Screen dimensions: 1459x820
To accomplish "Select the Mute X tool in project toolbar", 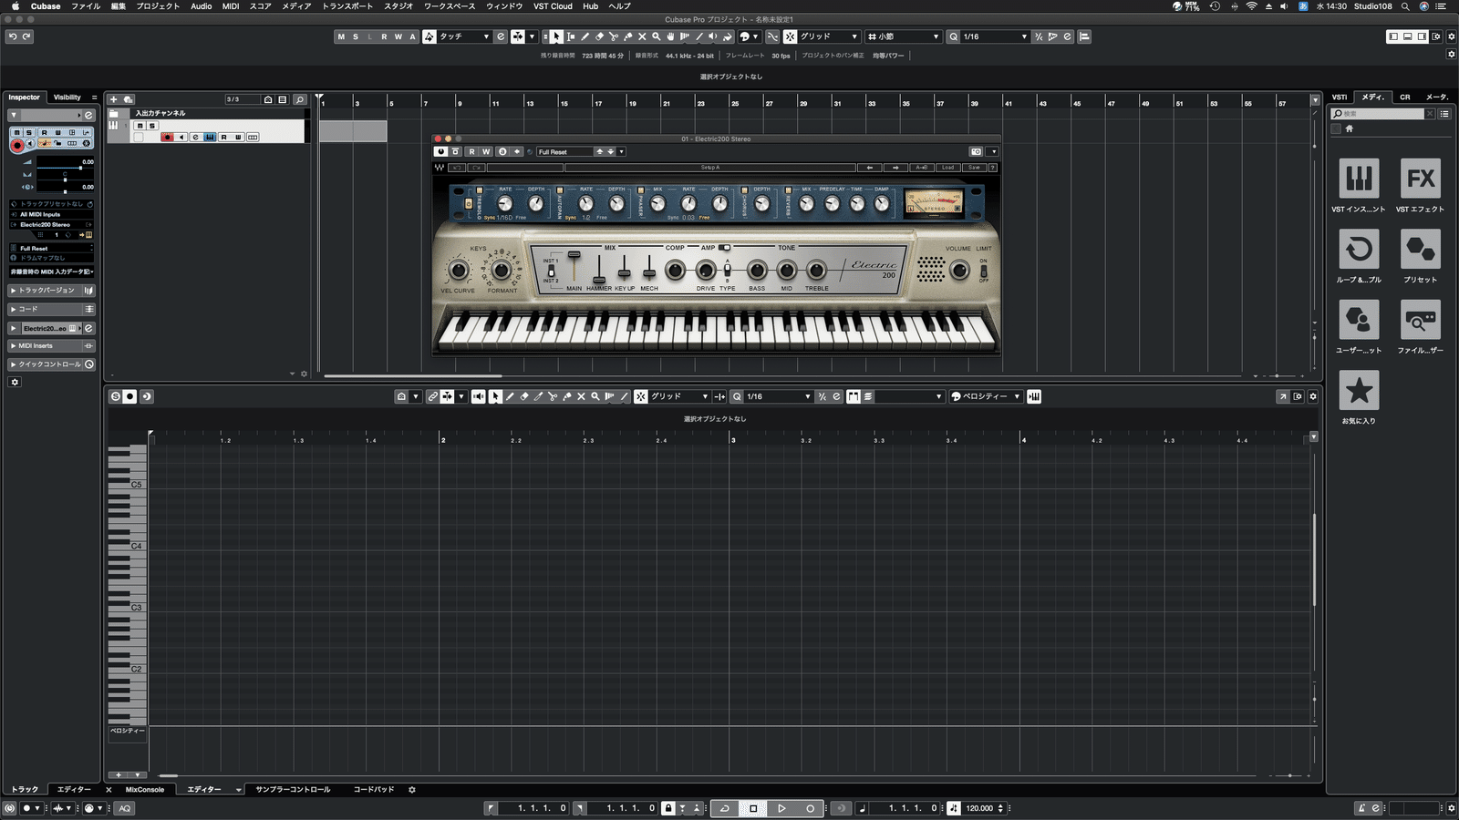I will [x=642, y=36].
